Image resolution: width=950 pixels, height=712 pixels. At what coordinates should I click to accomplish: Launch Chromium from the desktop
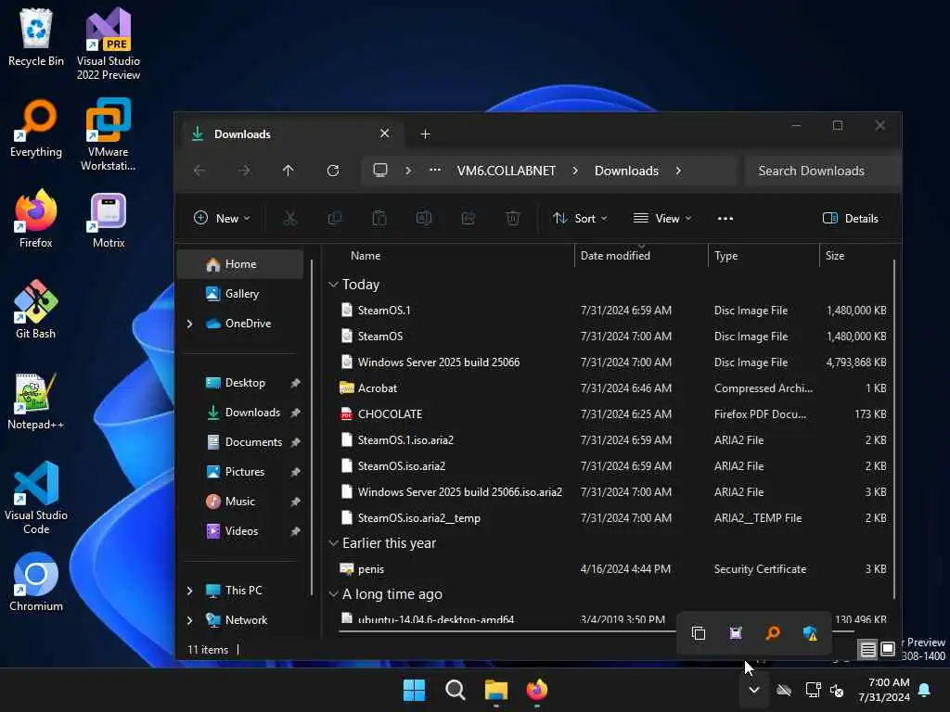[x=36, y=582]
